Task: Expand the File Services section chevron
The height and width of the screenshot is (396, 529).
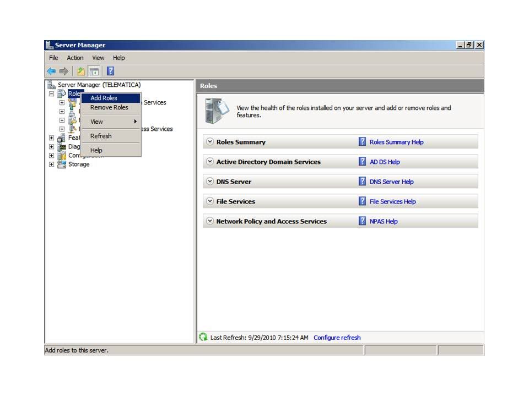Action: click(x=209, y=201)
